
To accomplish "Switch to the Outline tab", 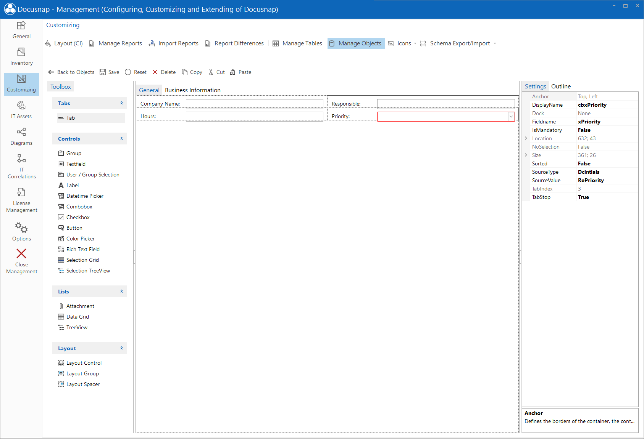I will pos(561,87).
